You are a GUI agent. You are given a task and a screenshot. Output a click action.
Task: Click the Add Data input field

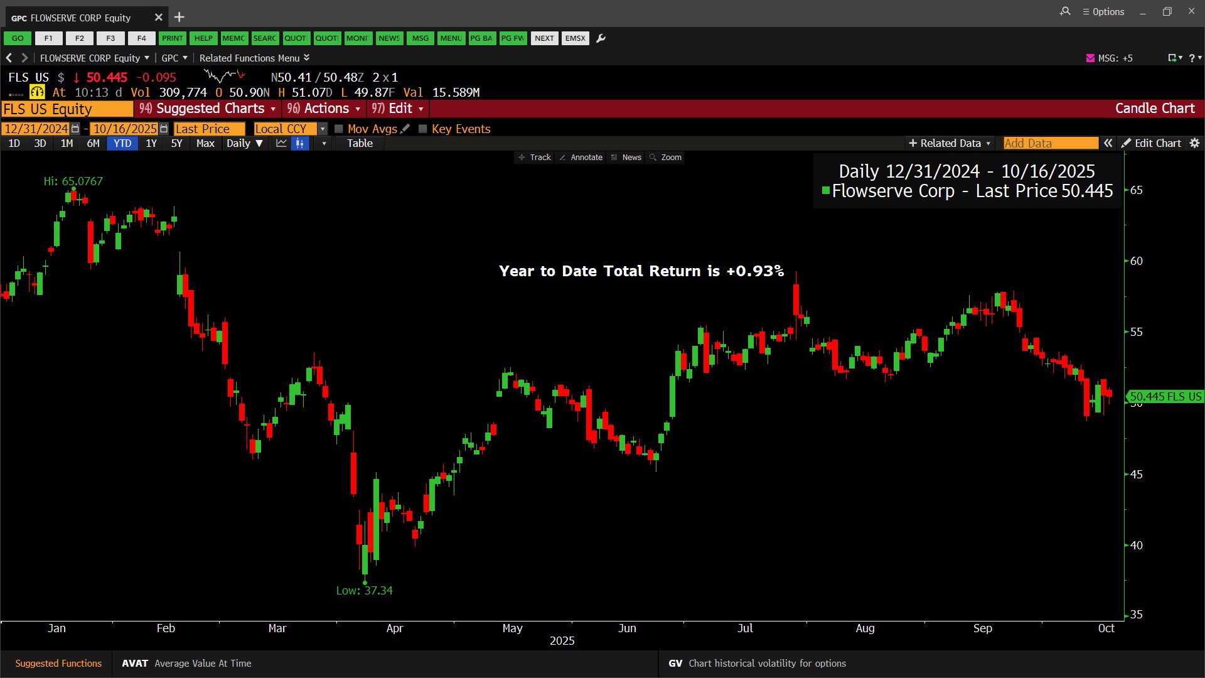click(1050, 143)
